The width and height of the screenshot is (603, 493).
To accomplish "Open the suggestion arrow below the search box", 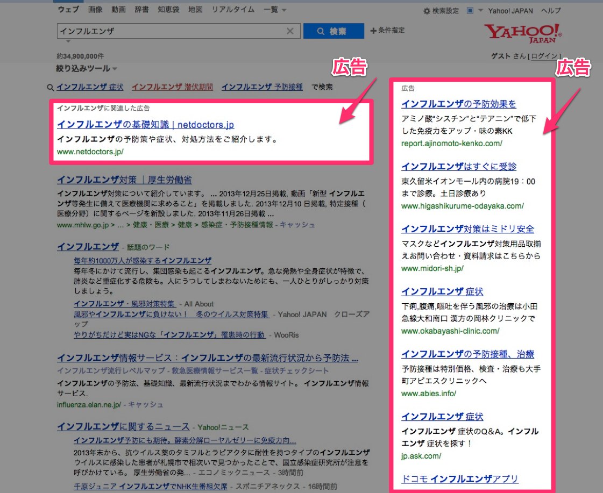I will (68, 41).
